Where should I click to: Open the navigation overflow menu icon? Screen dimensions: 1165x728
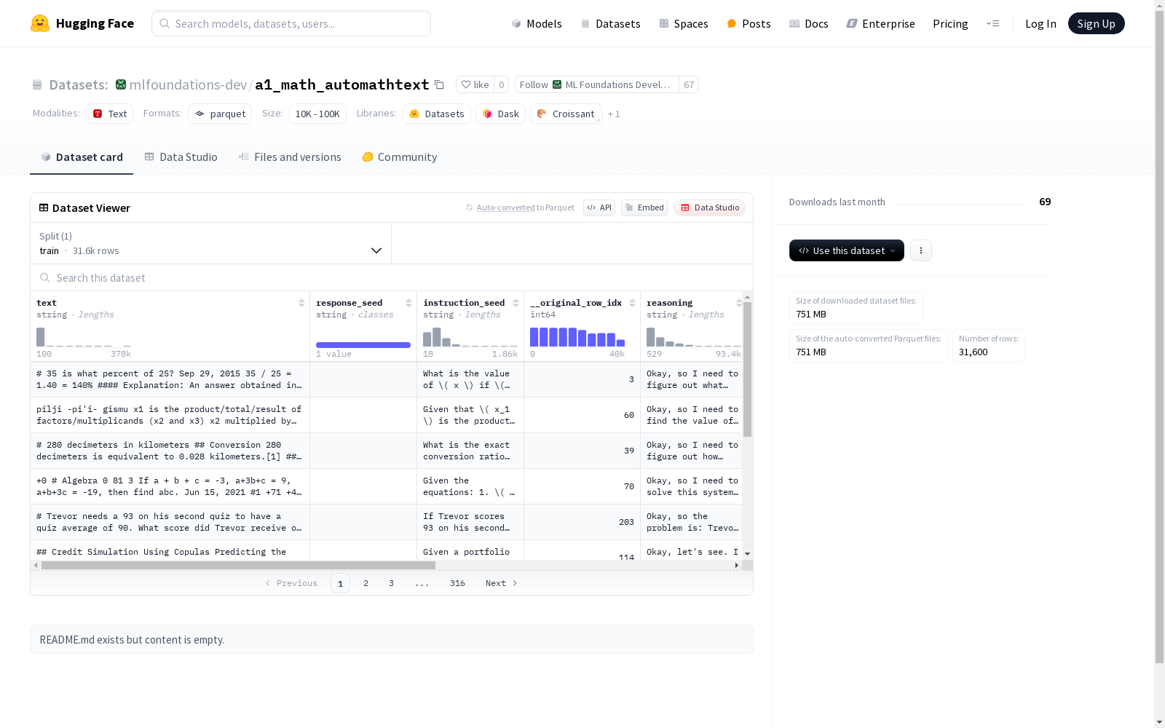click(x=992, y=23)
